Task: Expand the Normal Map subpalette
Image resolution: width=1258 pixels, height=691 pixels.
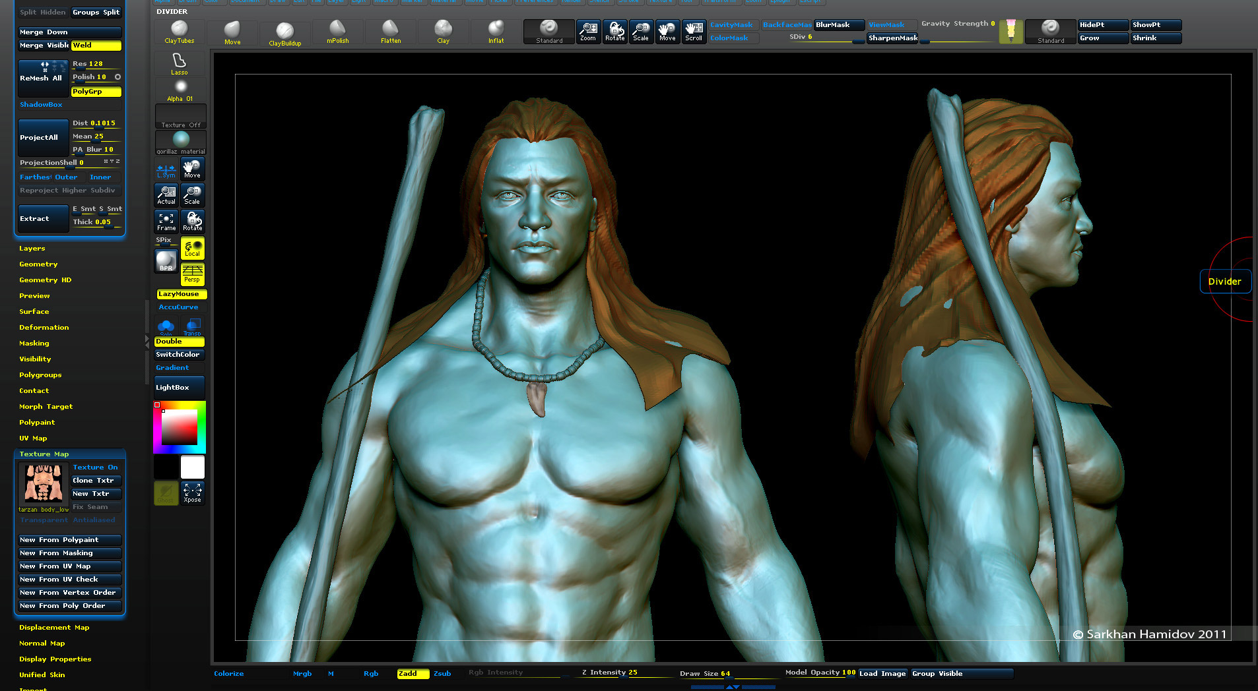Action: [42, 644]
